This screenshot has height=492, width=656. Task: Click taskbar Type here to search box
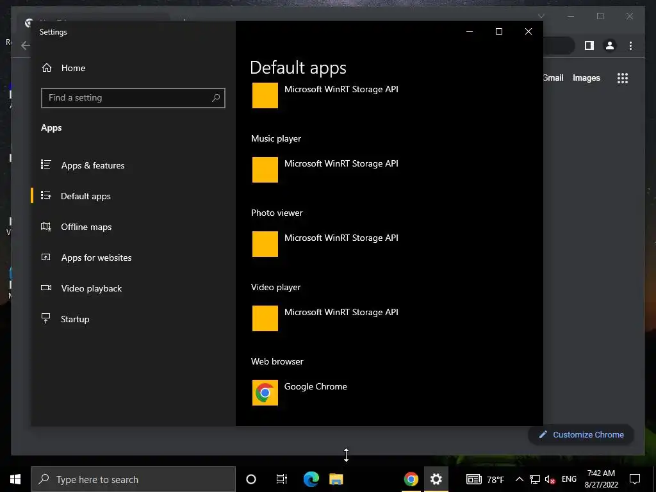point(133,479)
